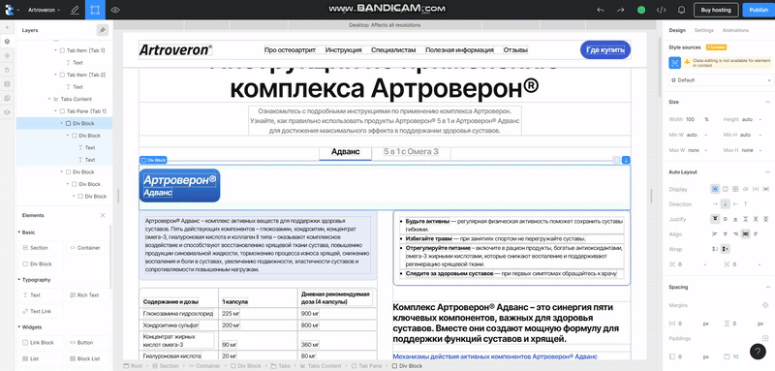Open the individual paddings toggle icon
The image size is (775, 371).
(765, 338)
